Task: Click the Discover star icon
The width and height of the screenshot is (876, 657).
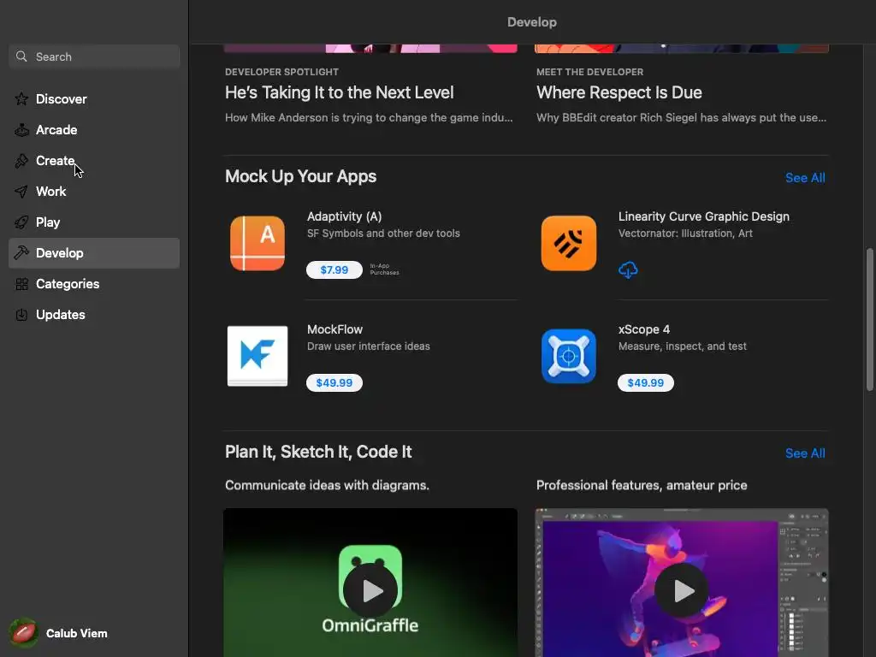Action: (x=21, y=99)
